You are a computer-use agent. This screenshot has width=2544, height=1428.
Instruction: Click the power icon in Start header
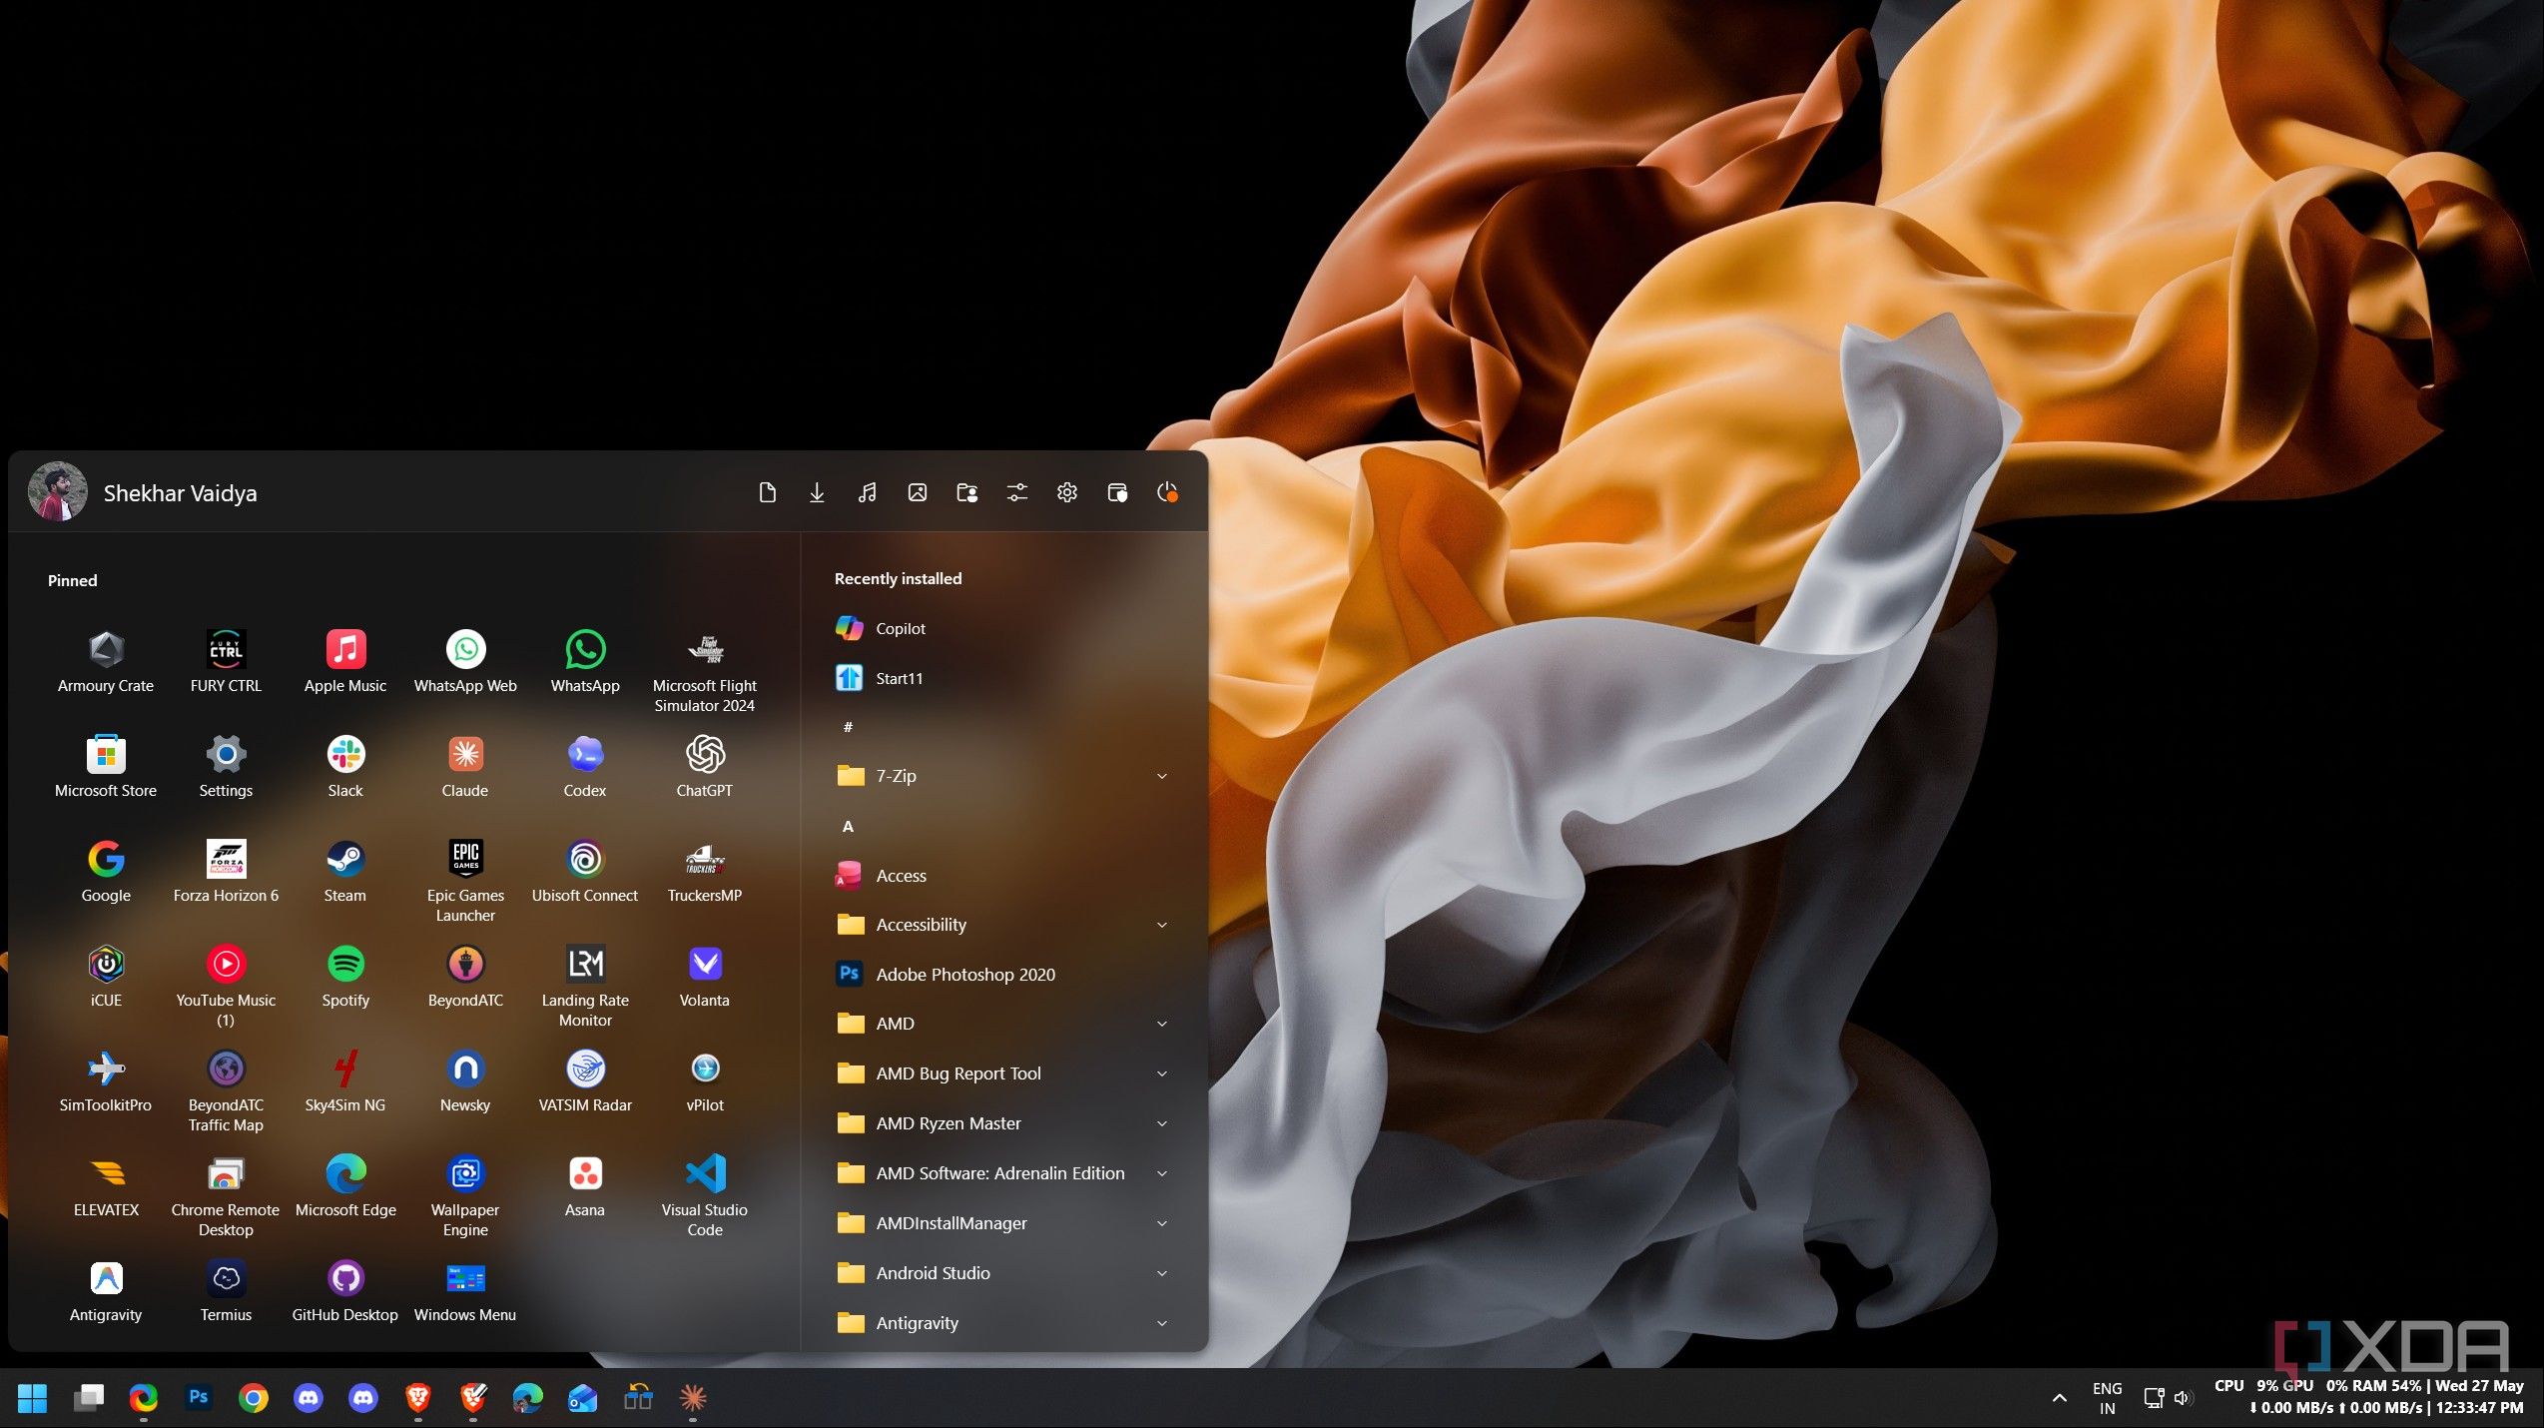tap(1166, 492)
